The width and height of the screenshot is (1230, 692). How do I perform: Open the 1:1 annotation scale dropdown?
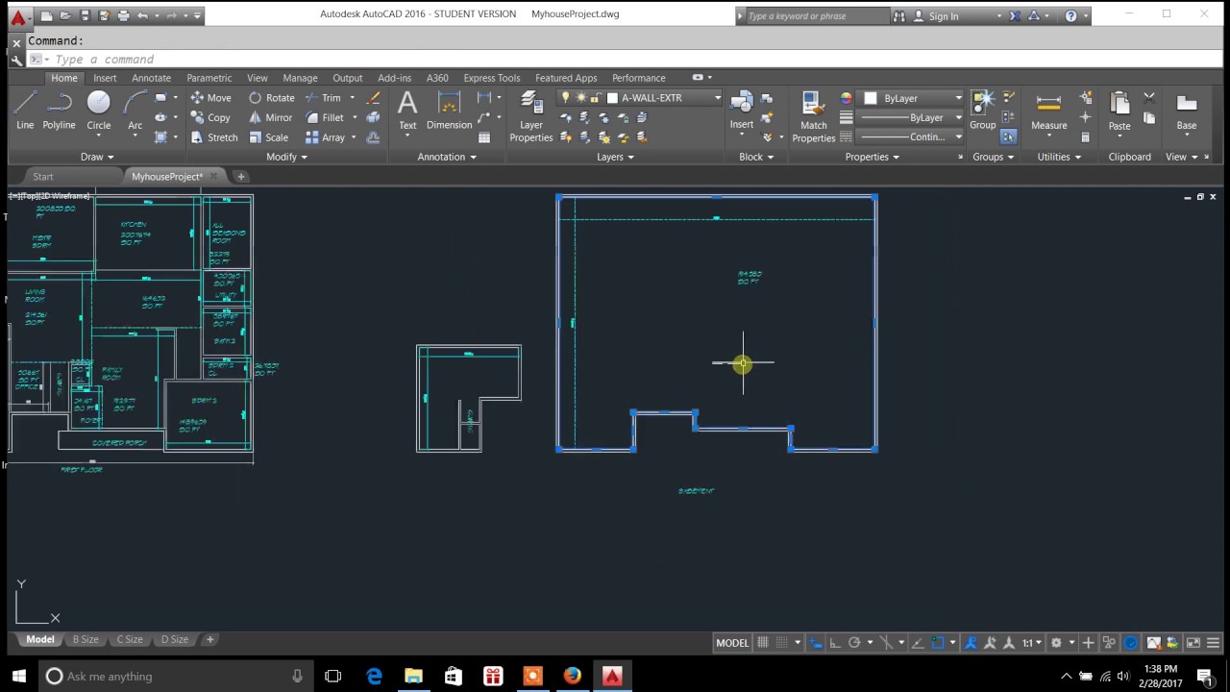coord(1033,643)
